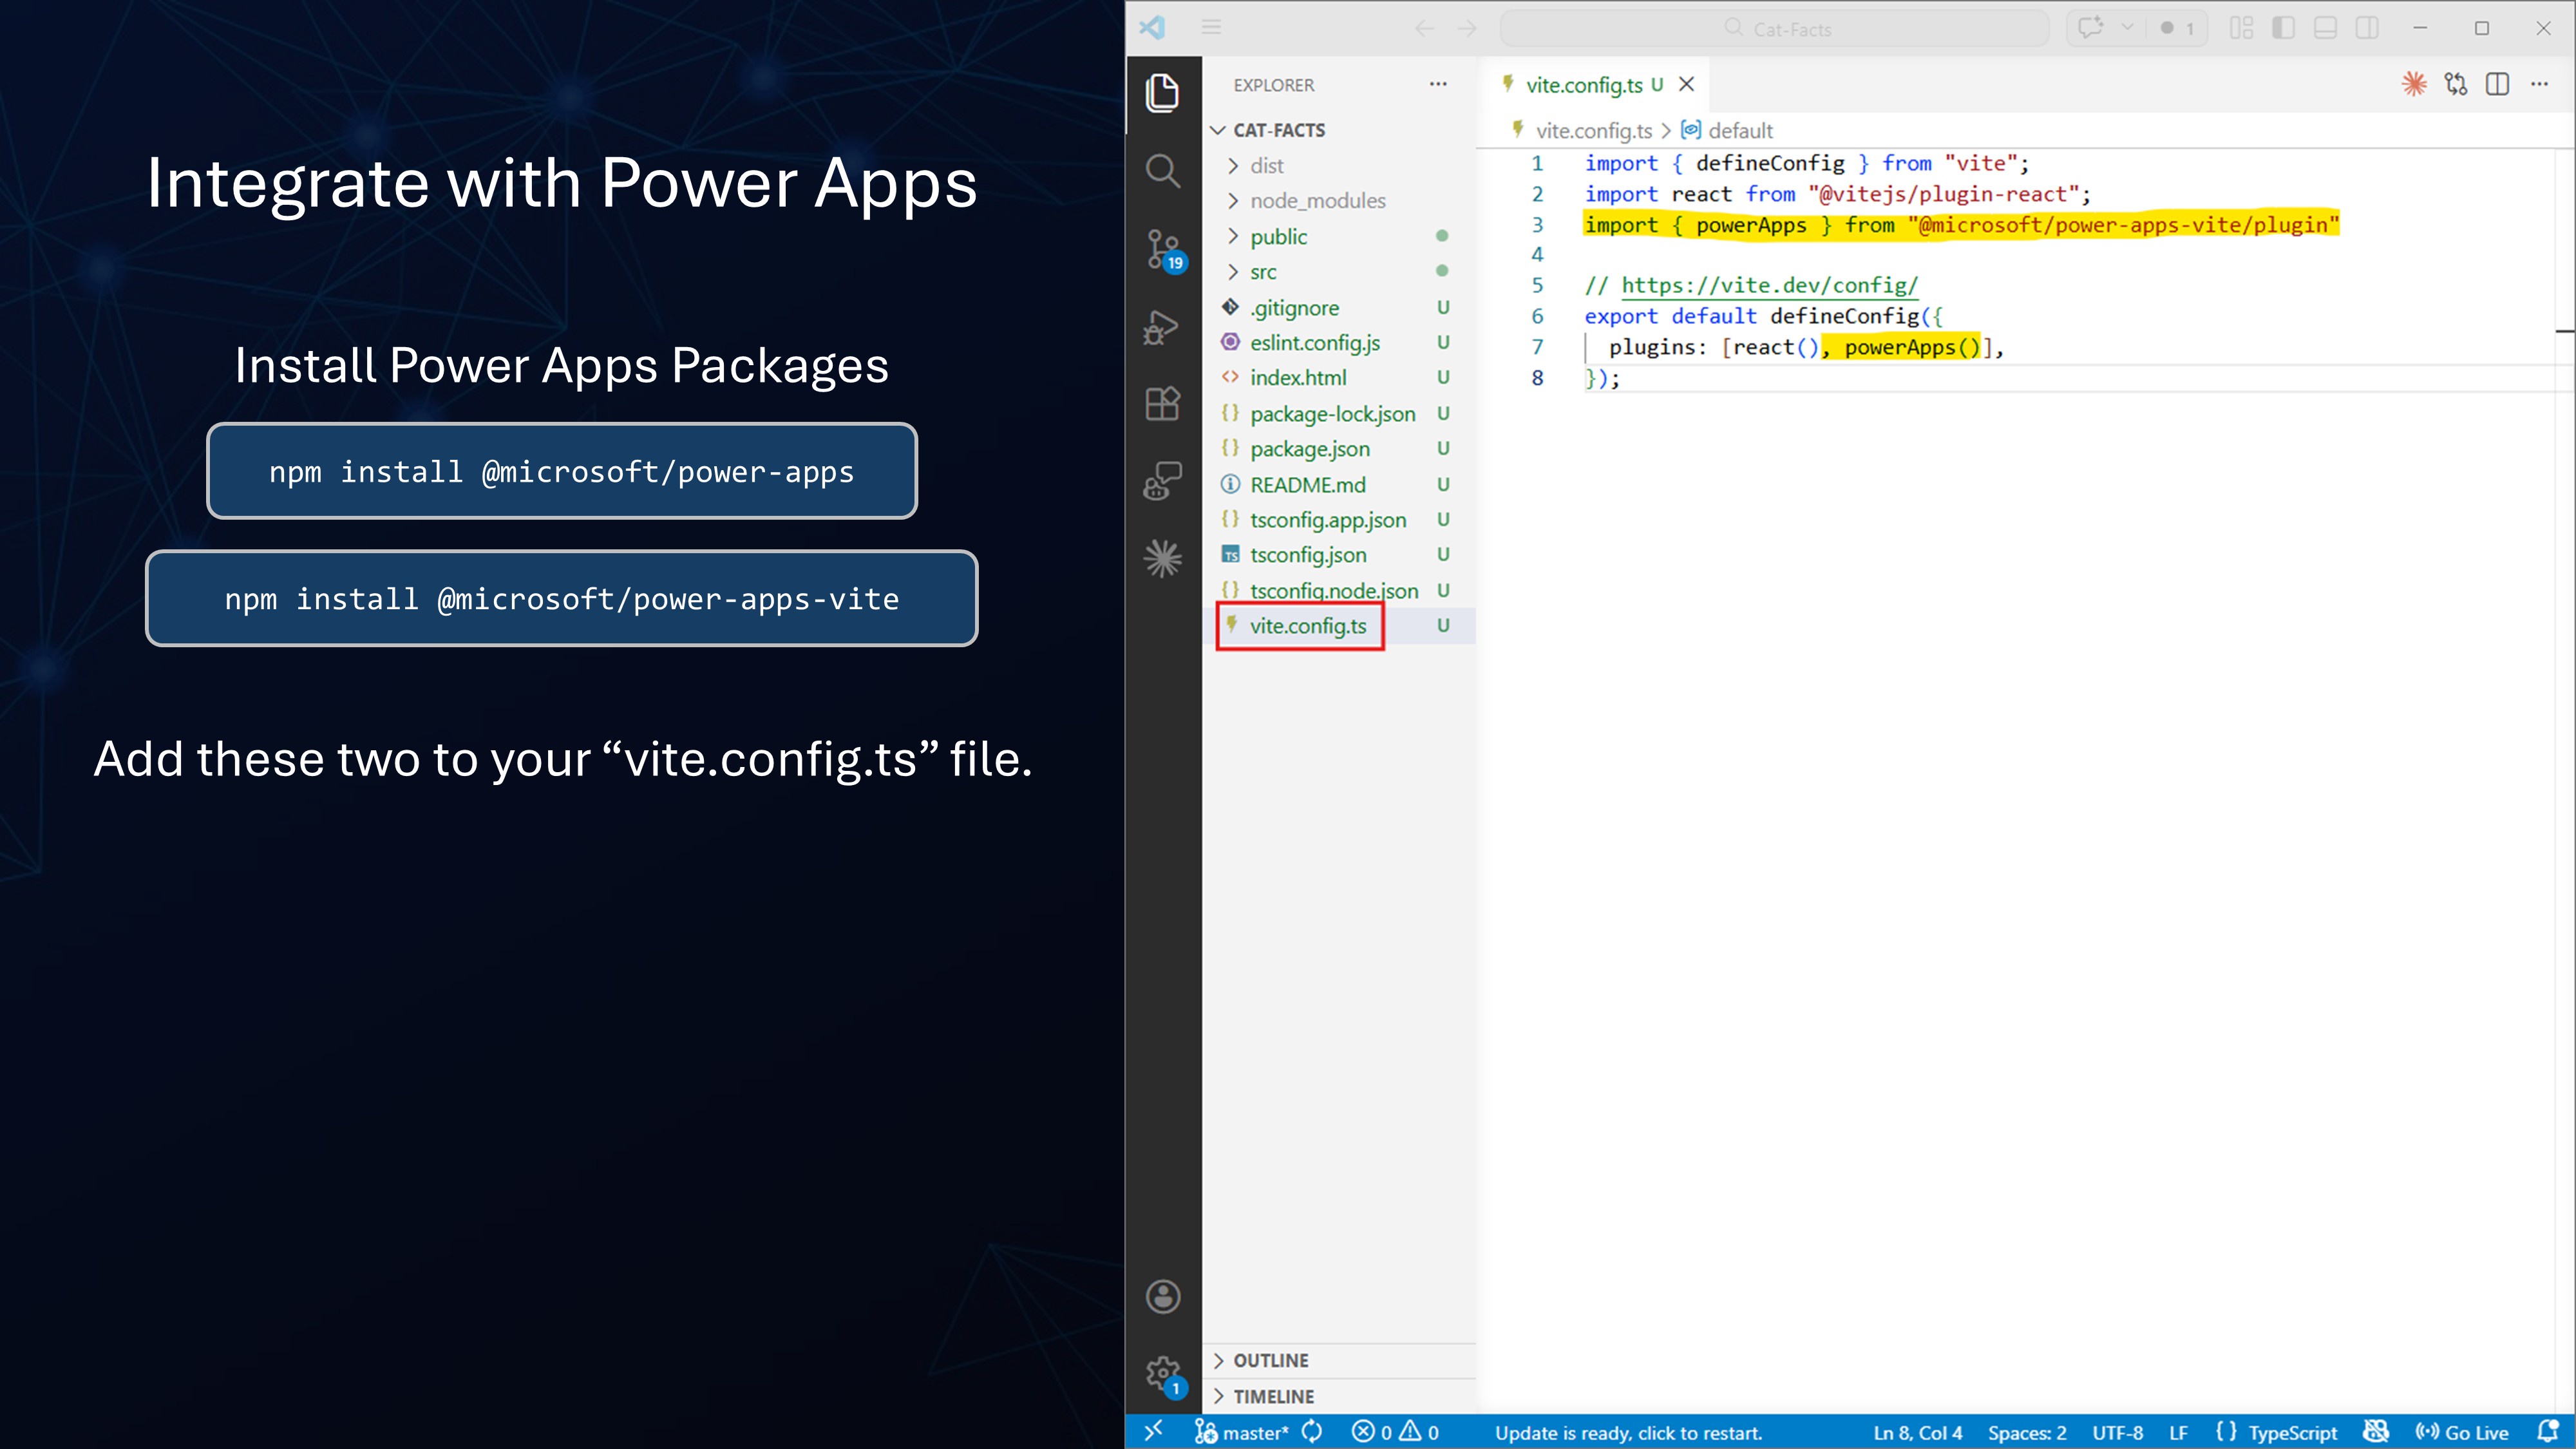Open the Run and Debug view
This screenshot has width=2576, height=1449.
tap(1162, 327)
